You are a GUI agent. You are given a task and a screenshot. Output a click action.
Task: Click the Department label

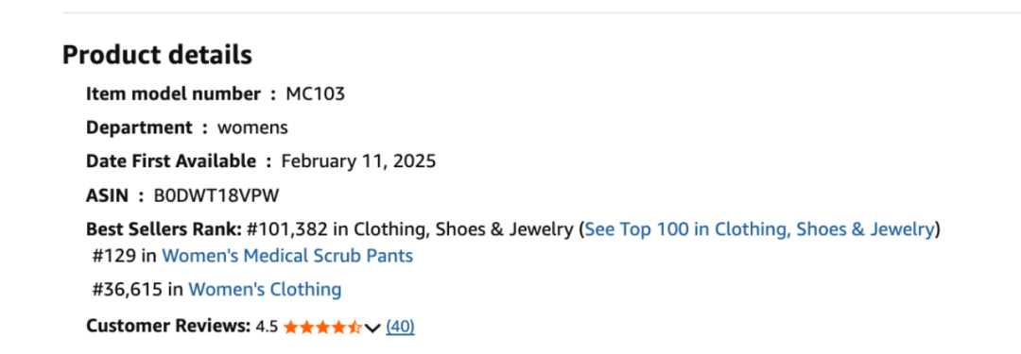pyautogui.click(x=139, y=127)
